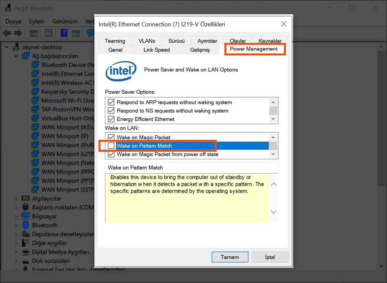
Task: Click the zeynel-desktop computer icon
Action: pyautogui.click(x=16, y=47)
